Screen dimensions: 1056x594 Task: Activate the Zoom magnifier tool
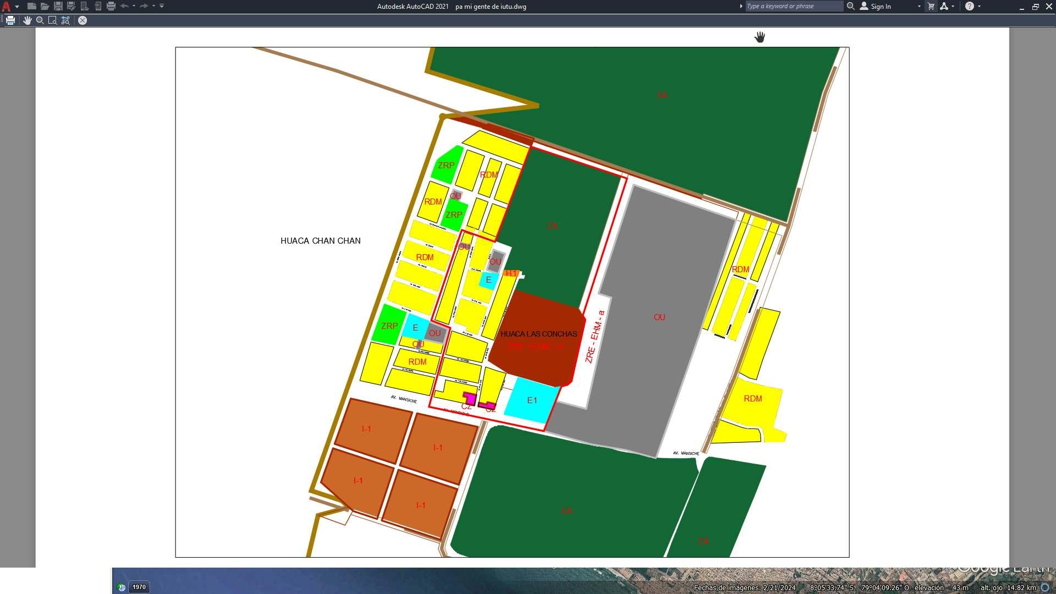click(x=40, y=20)
